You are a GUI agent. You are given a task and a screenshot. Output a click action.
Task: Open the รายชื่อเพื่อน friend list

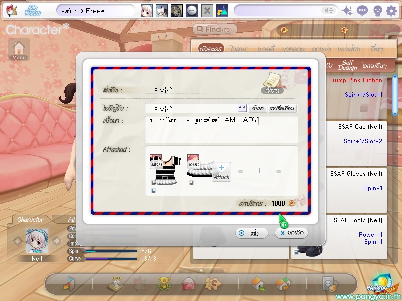click(282, 108)
